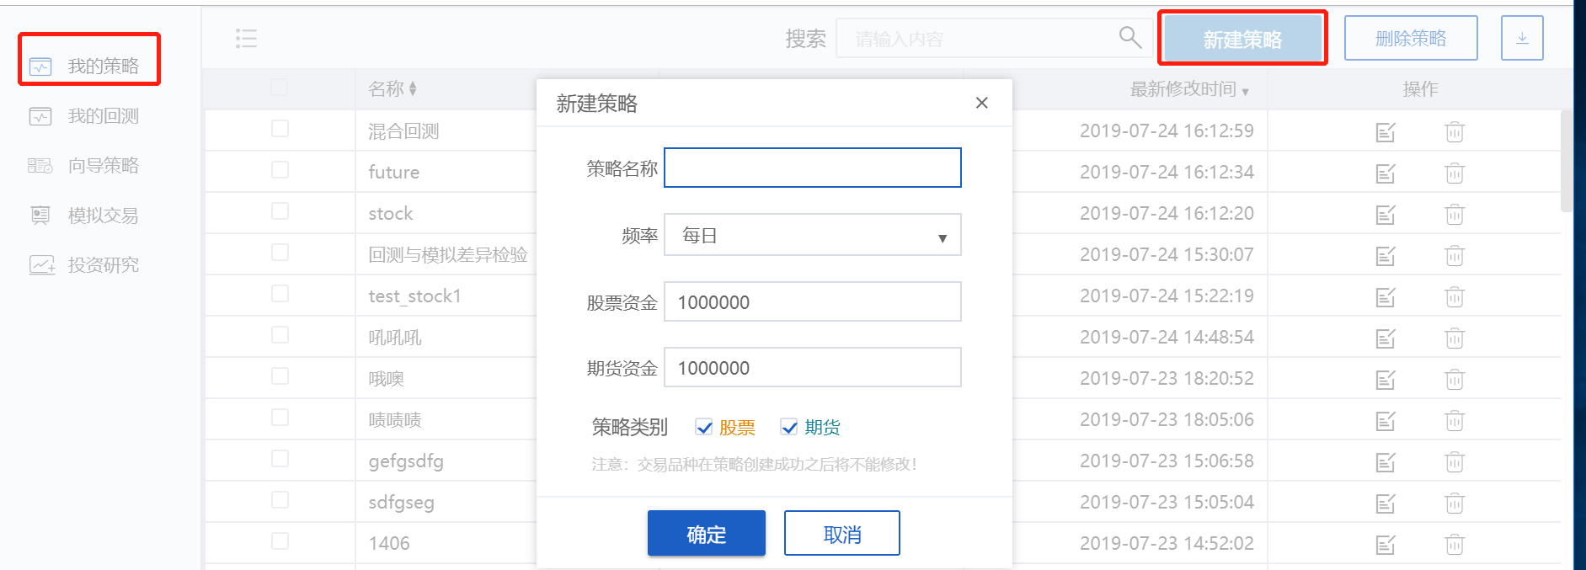Click the 确定 button
The height and width of the screenshot is (570, 1586).
(x=706, y=534)
